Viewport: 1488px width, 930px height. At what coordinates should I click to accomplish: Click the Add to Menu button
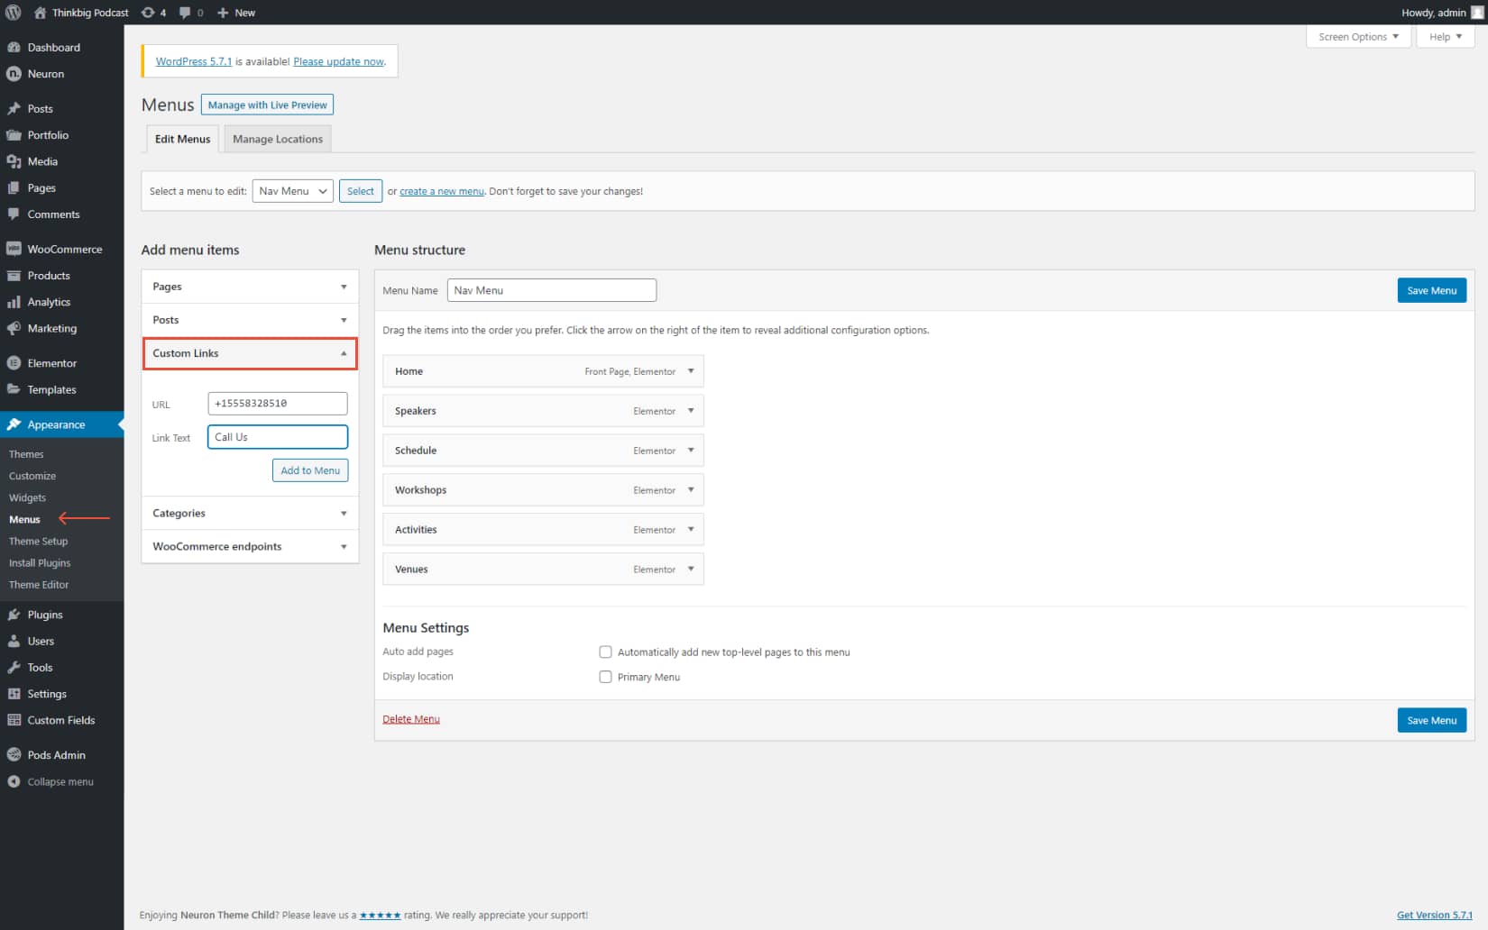tap(310, 470)
